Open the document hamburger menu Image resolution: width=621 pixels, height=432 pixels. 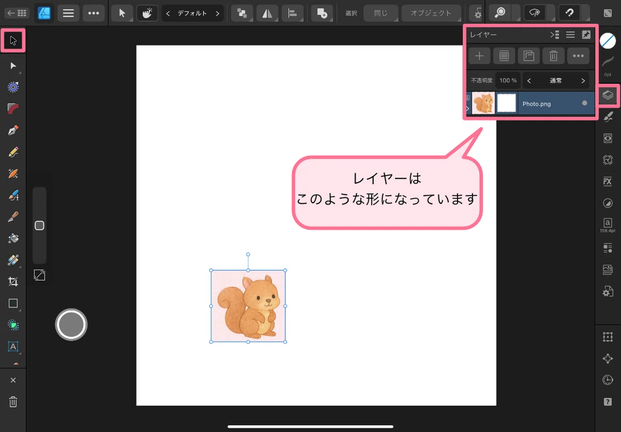(68, 13)
